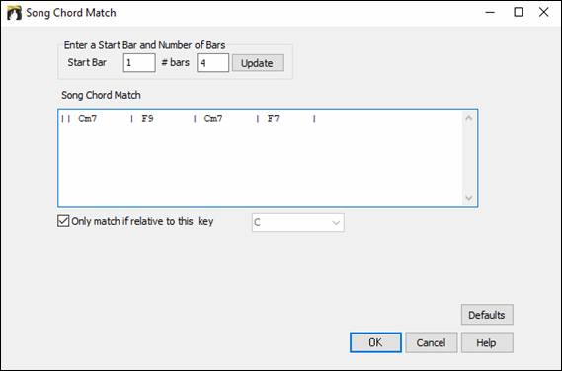Minimize the Song Chord Match window
The height and width of the screenshot is (371, 562).
[490, 12]
